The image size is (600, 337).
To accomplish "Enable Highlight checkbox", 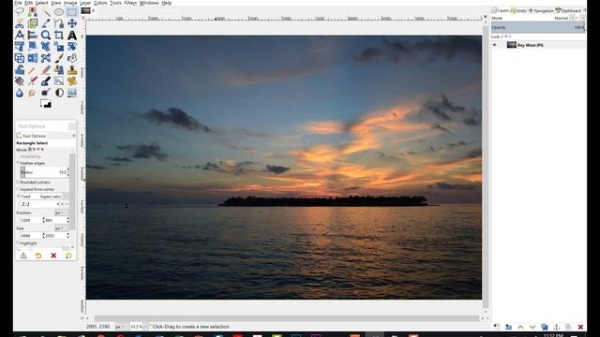I will 18,243.
